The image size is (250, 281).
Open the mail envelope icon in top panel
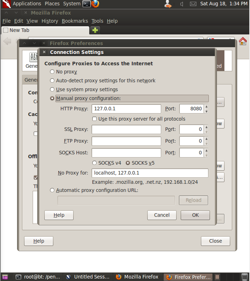point(193,4)
